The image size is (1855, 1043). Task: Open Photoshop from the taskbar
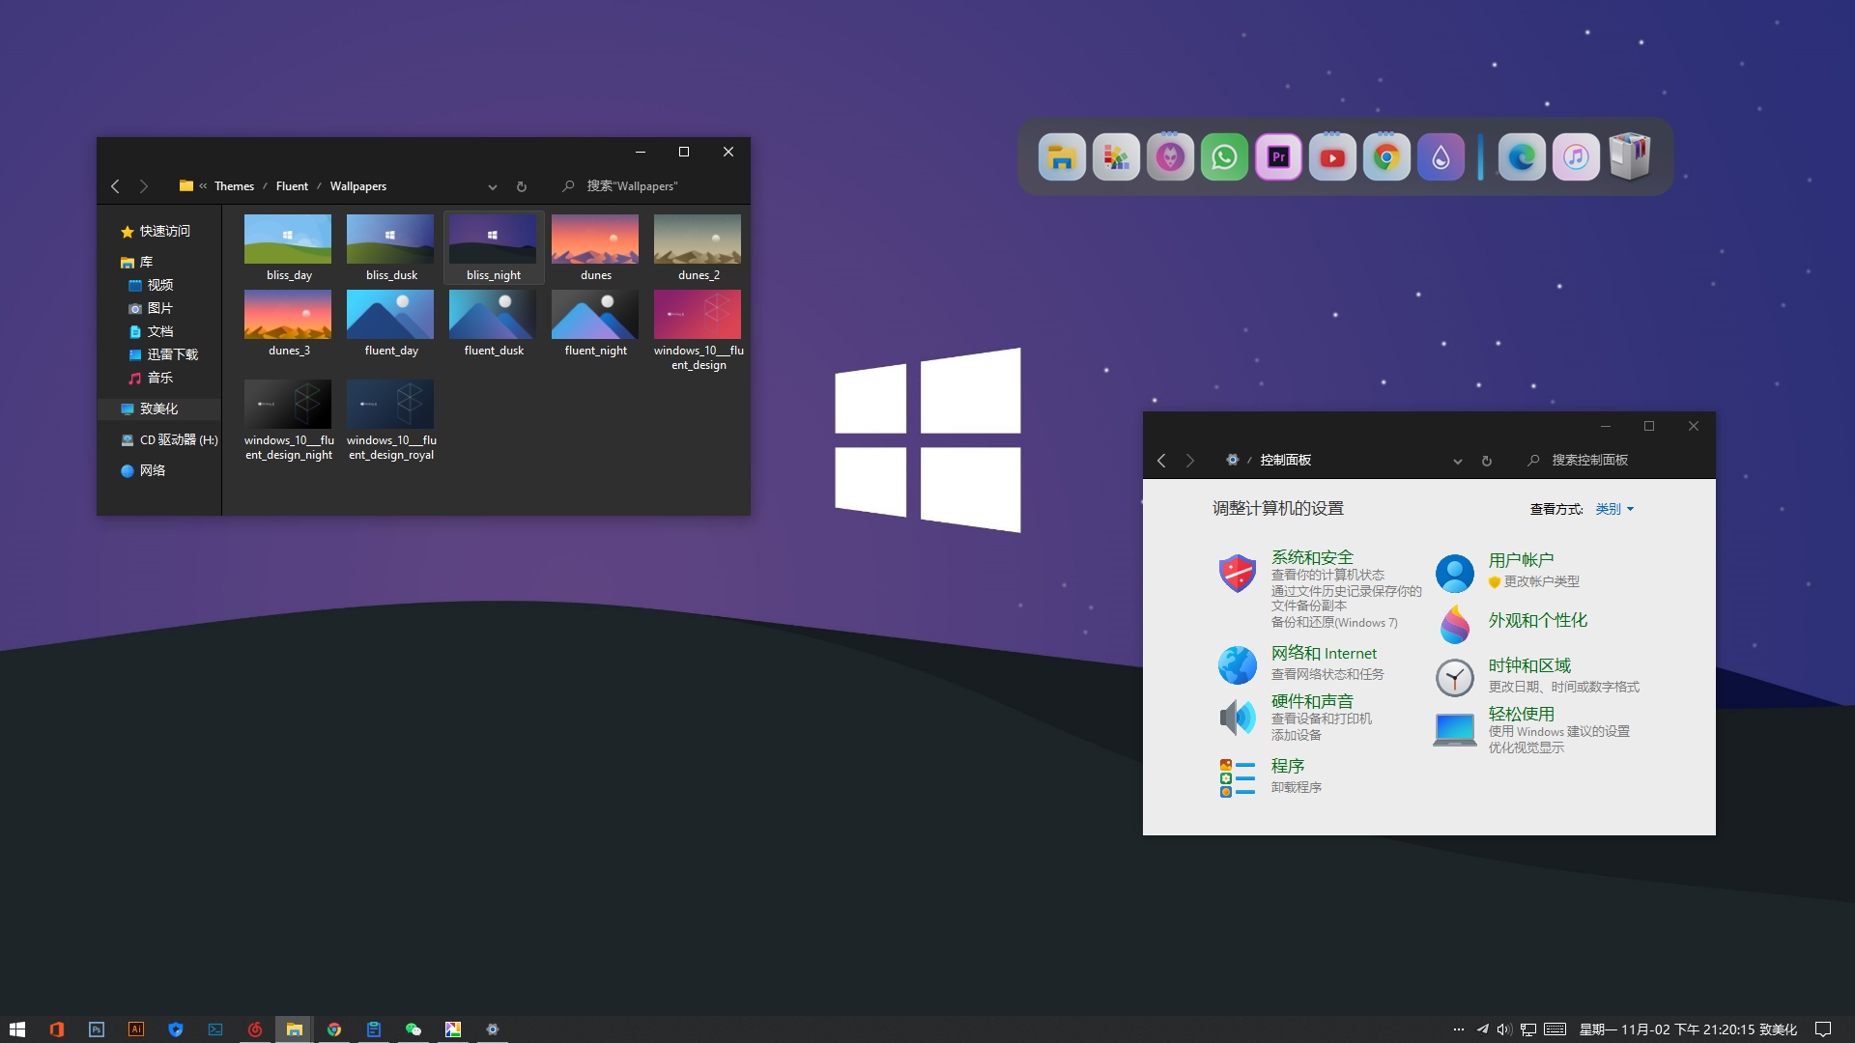tap(96, 1029)
